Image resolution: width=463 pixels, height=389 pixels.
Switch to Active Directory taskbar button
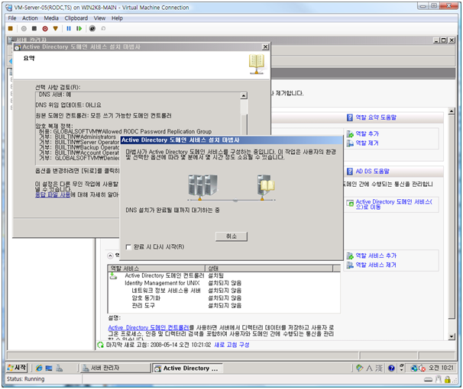(187, 368)
